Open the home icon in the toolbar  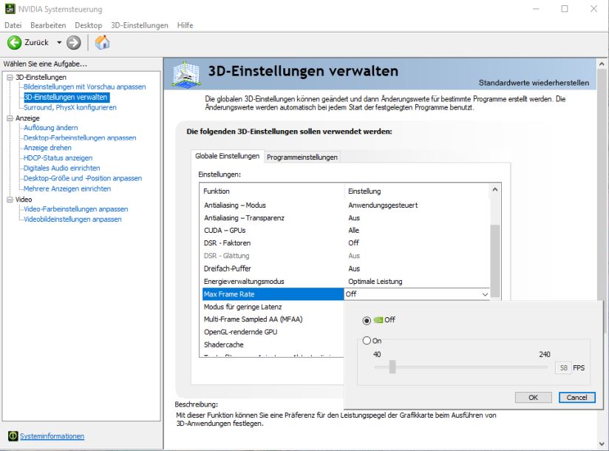pos(102,42)
